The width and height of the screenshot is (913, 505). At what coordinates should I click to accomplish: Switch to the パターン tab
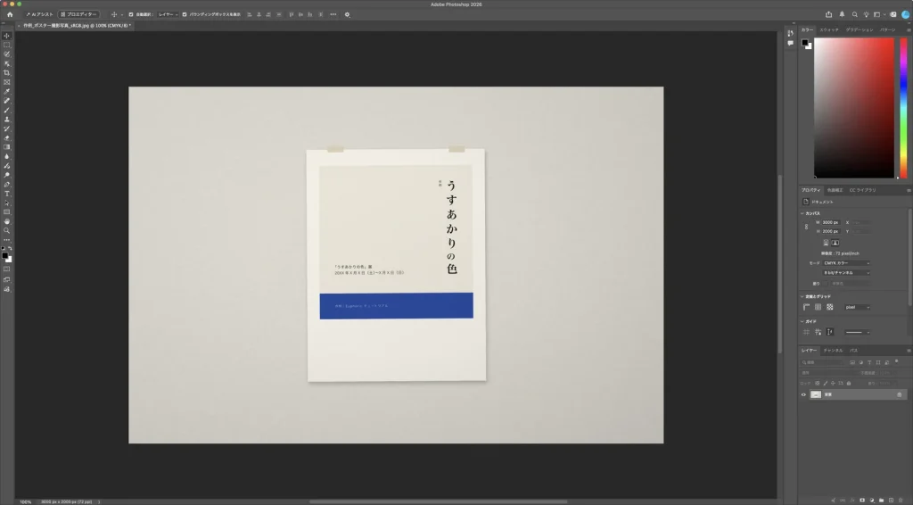(x=887, y=29)
